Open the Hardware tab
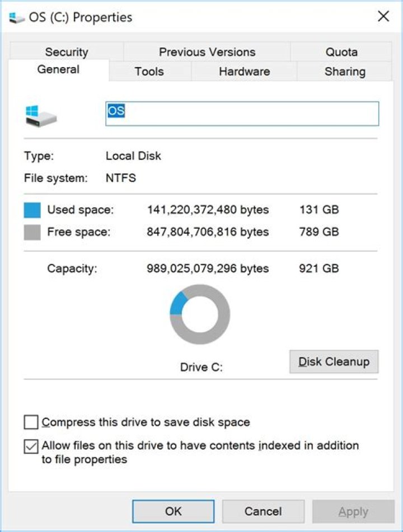The width and height of the screenshot is (403, 532). (x=244, y=72)
